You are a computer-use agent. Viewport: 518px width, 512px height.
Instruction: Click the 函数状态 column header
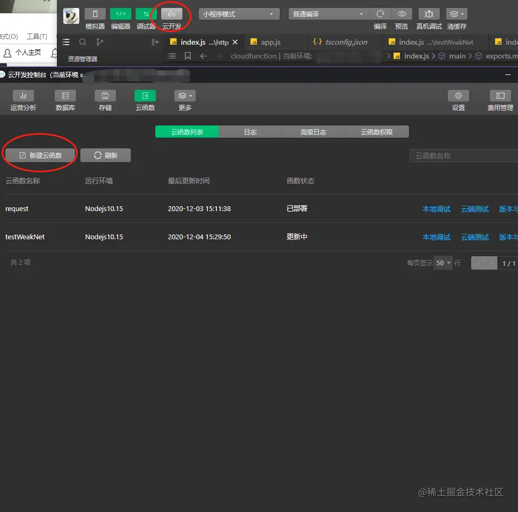(x=300, y=181)
